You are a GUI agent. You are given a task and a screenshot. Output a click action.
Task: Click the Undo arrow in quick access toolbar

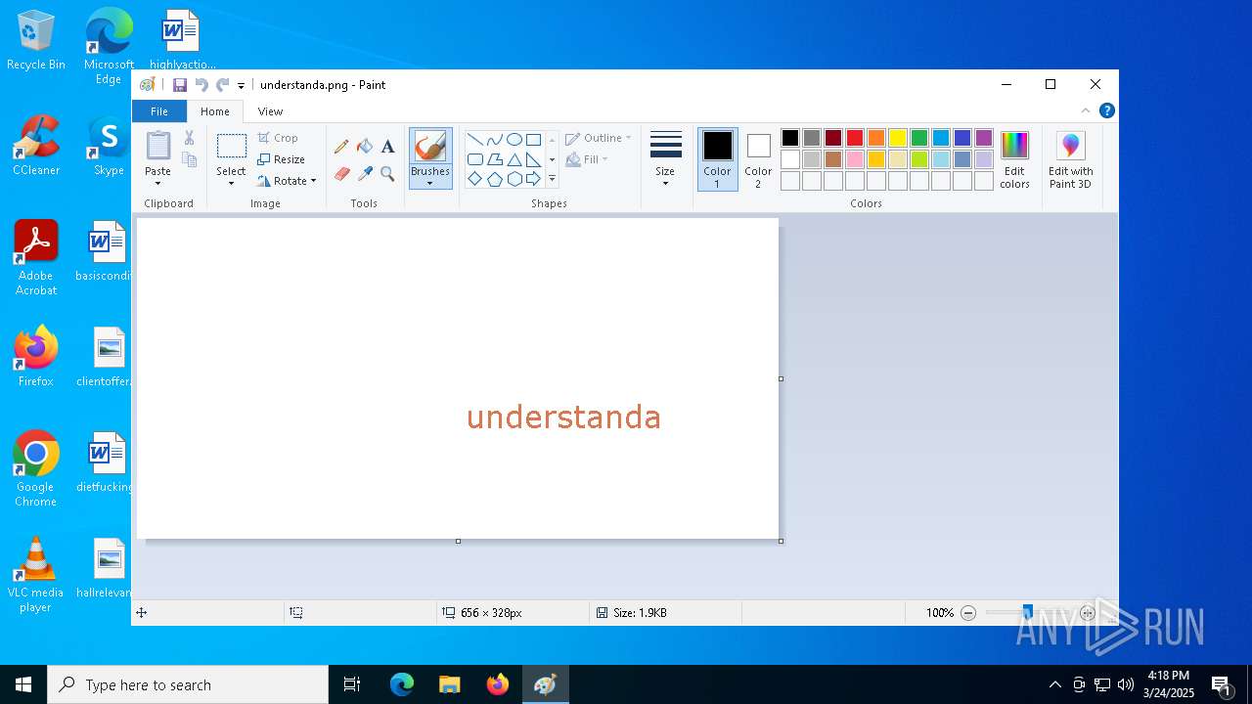pos(201,85)
